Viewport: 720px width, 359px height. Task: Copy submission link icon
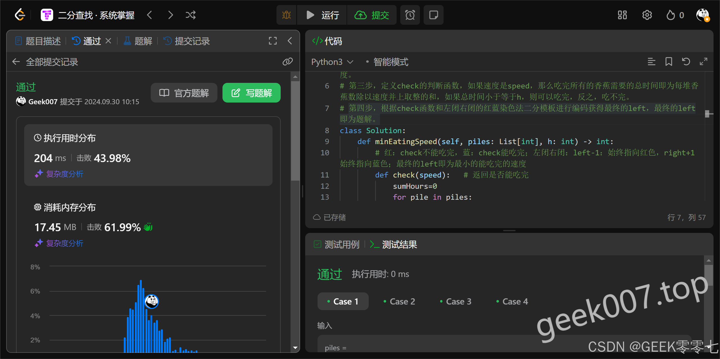287,62
